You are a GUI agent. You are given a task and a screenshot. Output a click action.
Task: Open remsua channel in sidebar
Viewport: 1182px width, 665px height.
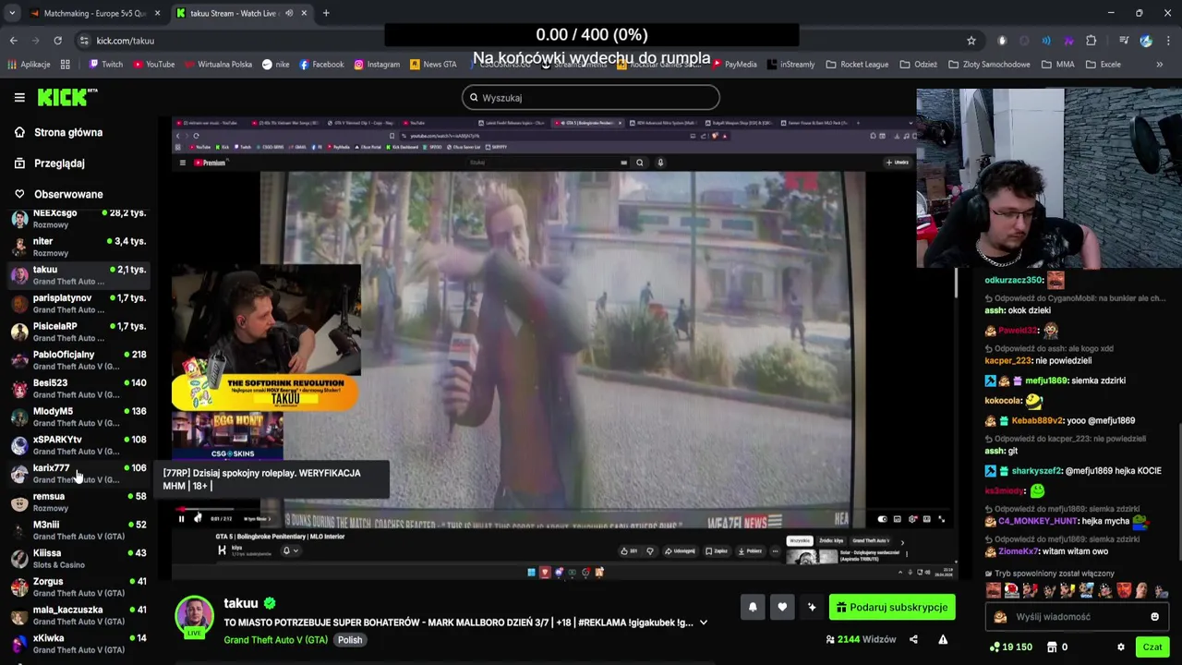click(78, 502)
